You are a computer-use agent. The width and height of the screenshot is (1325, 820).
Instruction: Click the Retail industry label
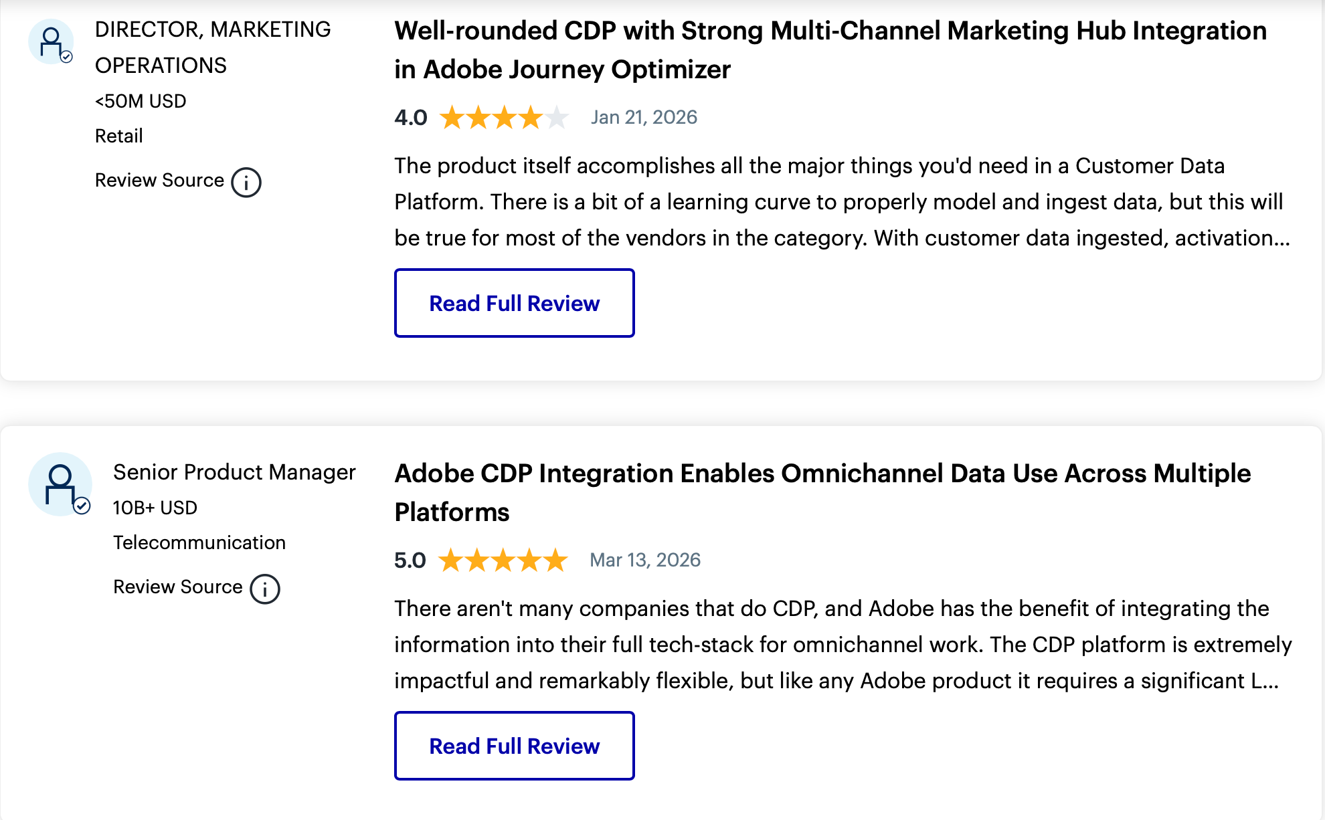(x=119, y=136)
